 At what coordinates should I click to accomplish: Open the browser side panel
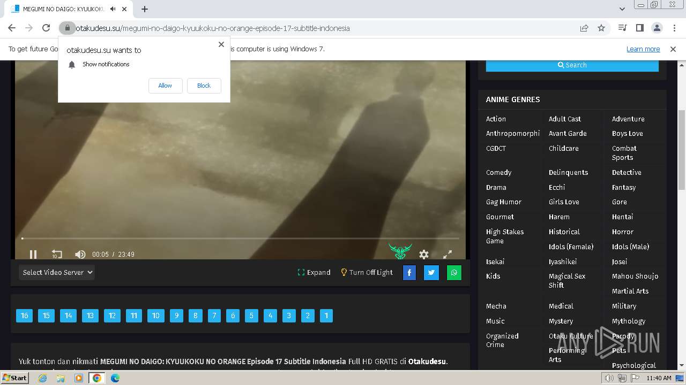point(639,28)
